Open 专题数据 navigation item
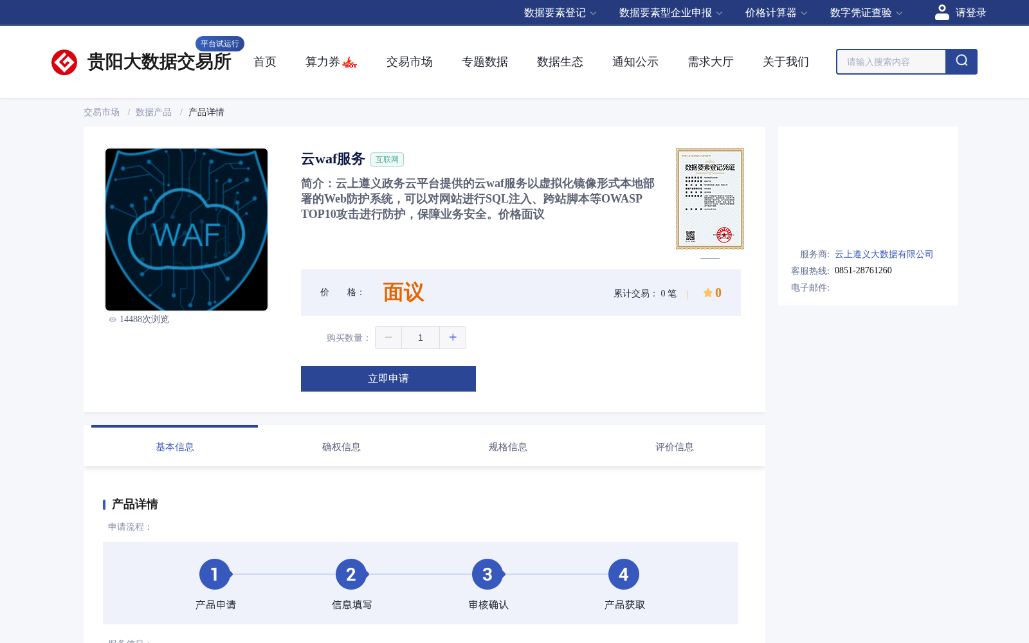Viewport: 1029px width, 643px height. click(485, 62)
